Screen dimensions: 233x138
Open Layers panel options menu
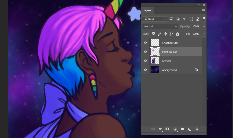[203, 10]
